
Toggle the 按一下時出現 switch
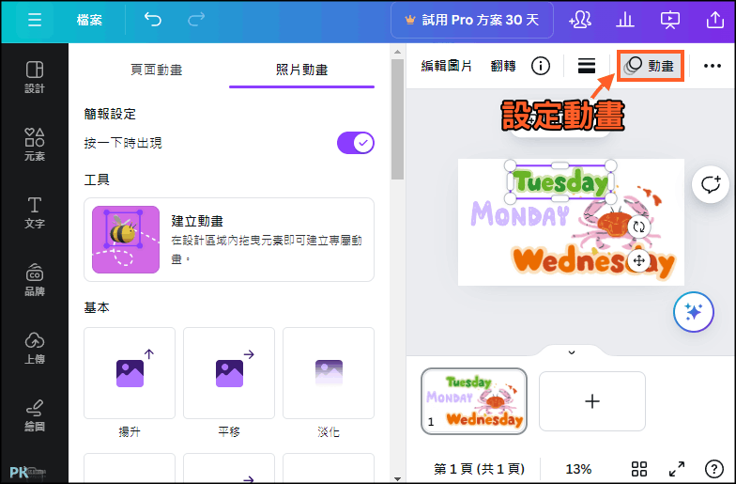tap(355, 143)
